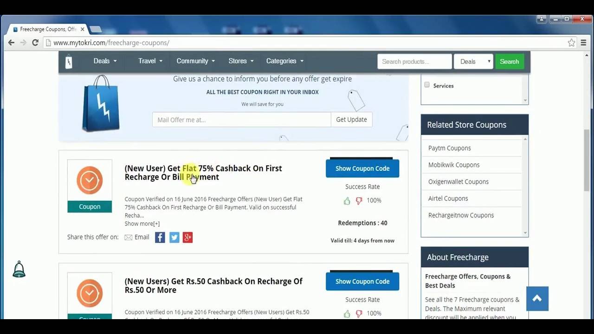594x334 pixels.
Task: Click the Email envelope share icon
Action: (x=129, y=238)
